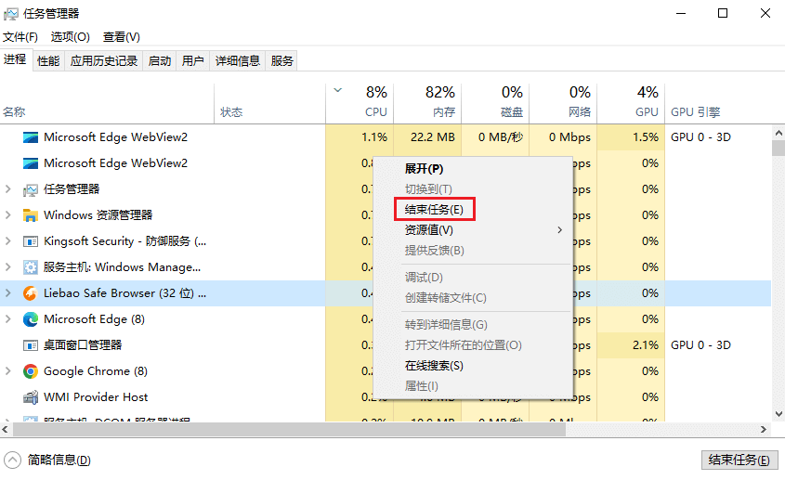Image resolution: width=785 pixels, height=480 pixels.
Task: Open the 选项(O) menu
Action: (x=70, y=37)
